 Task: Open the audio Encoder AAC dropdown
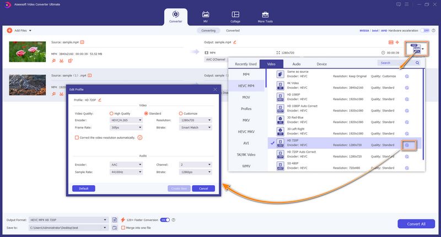(x=126, y=165)
